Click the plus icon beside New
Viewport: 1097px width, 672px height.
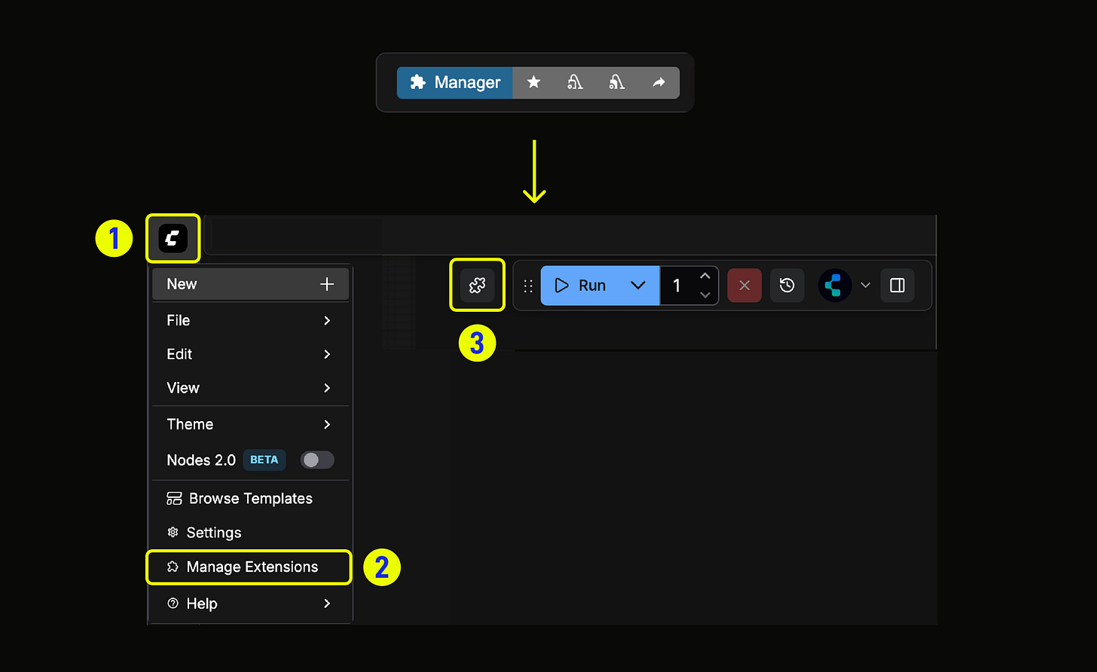tap(327, 284)
